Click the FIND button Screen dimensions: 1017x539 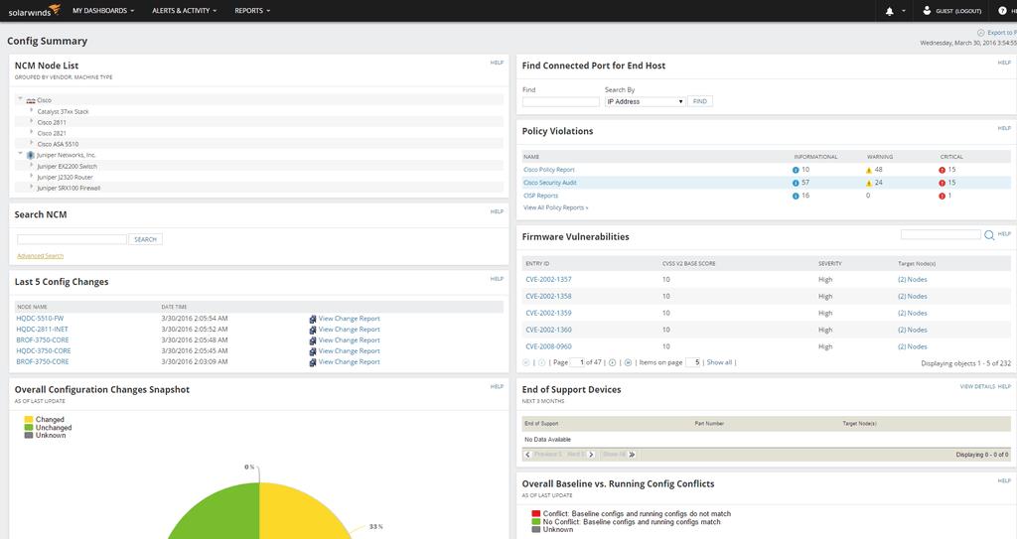coord(700,101)
